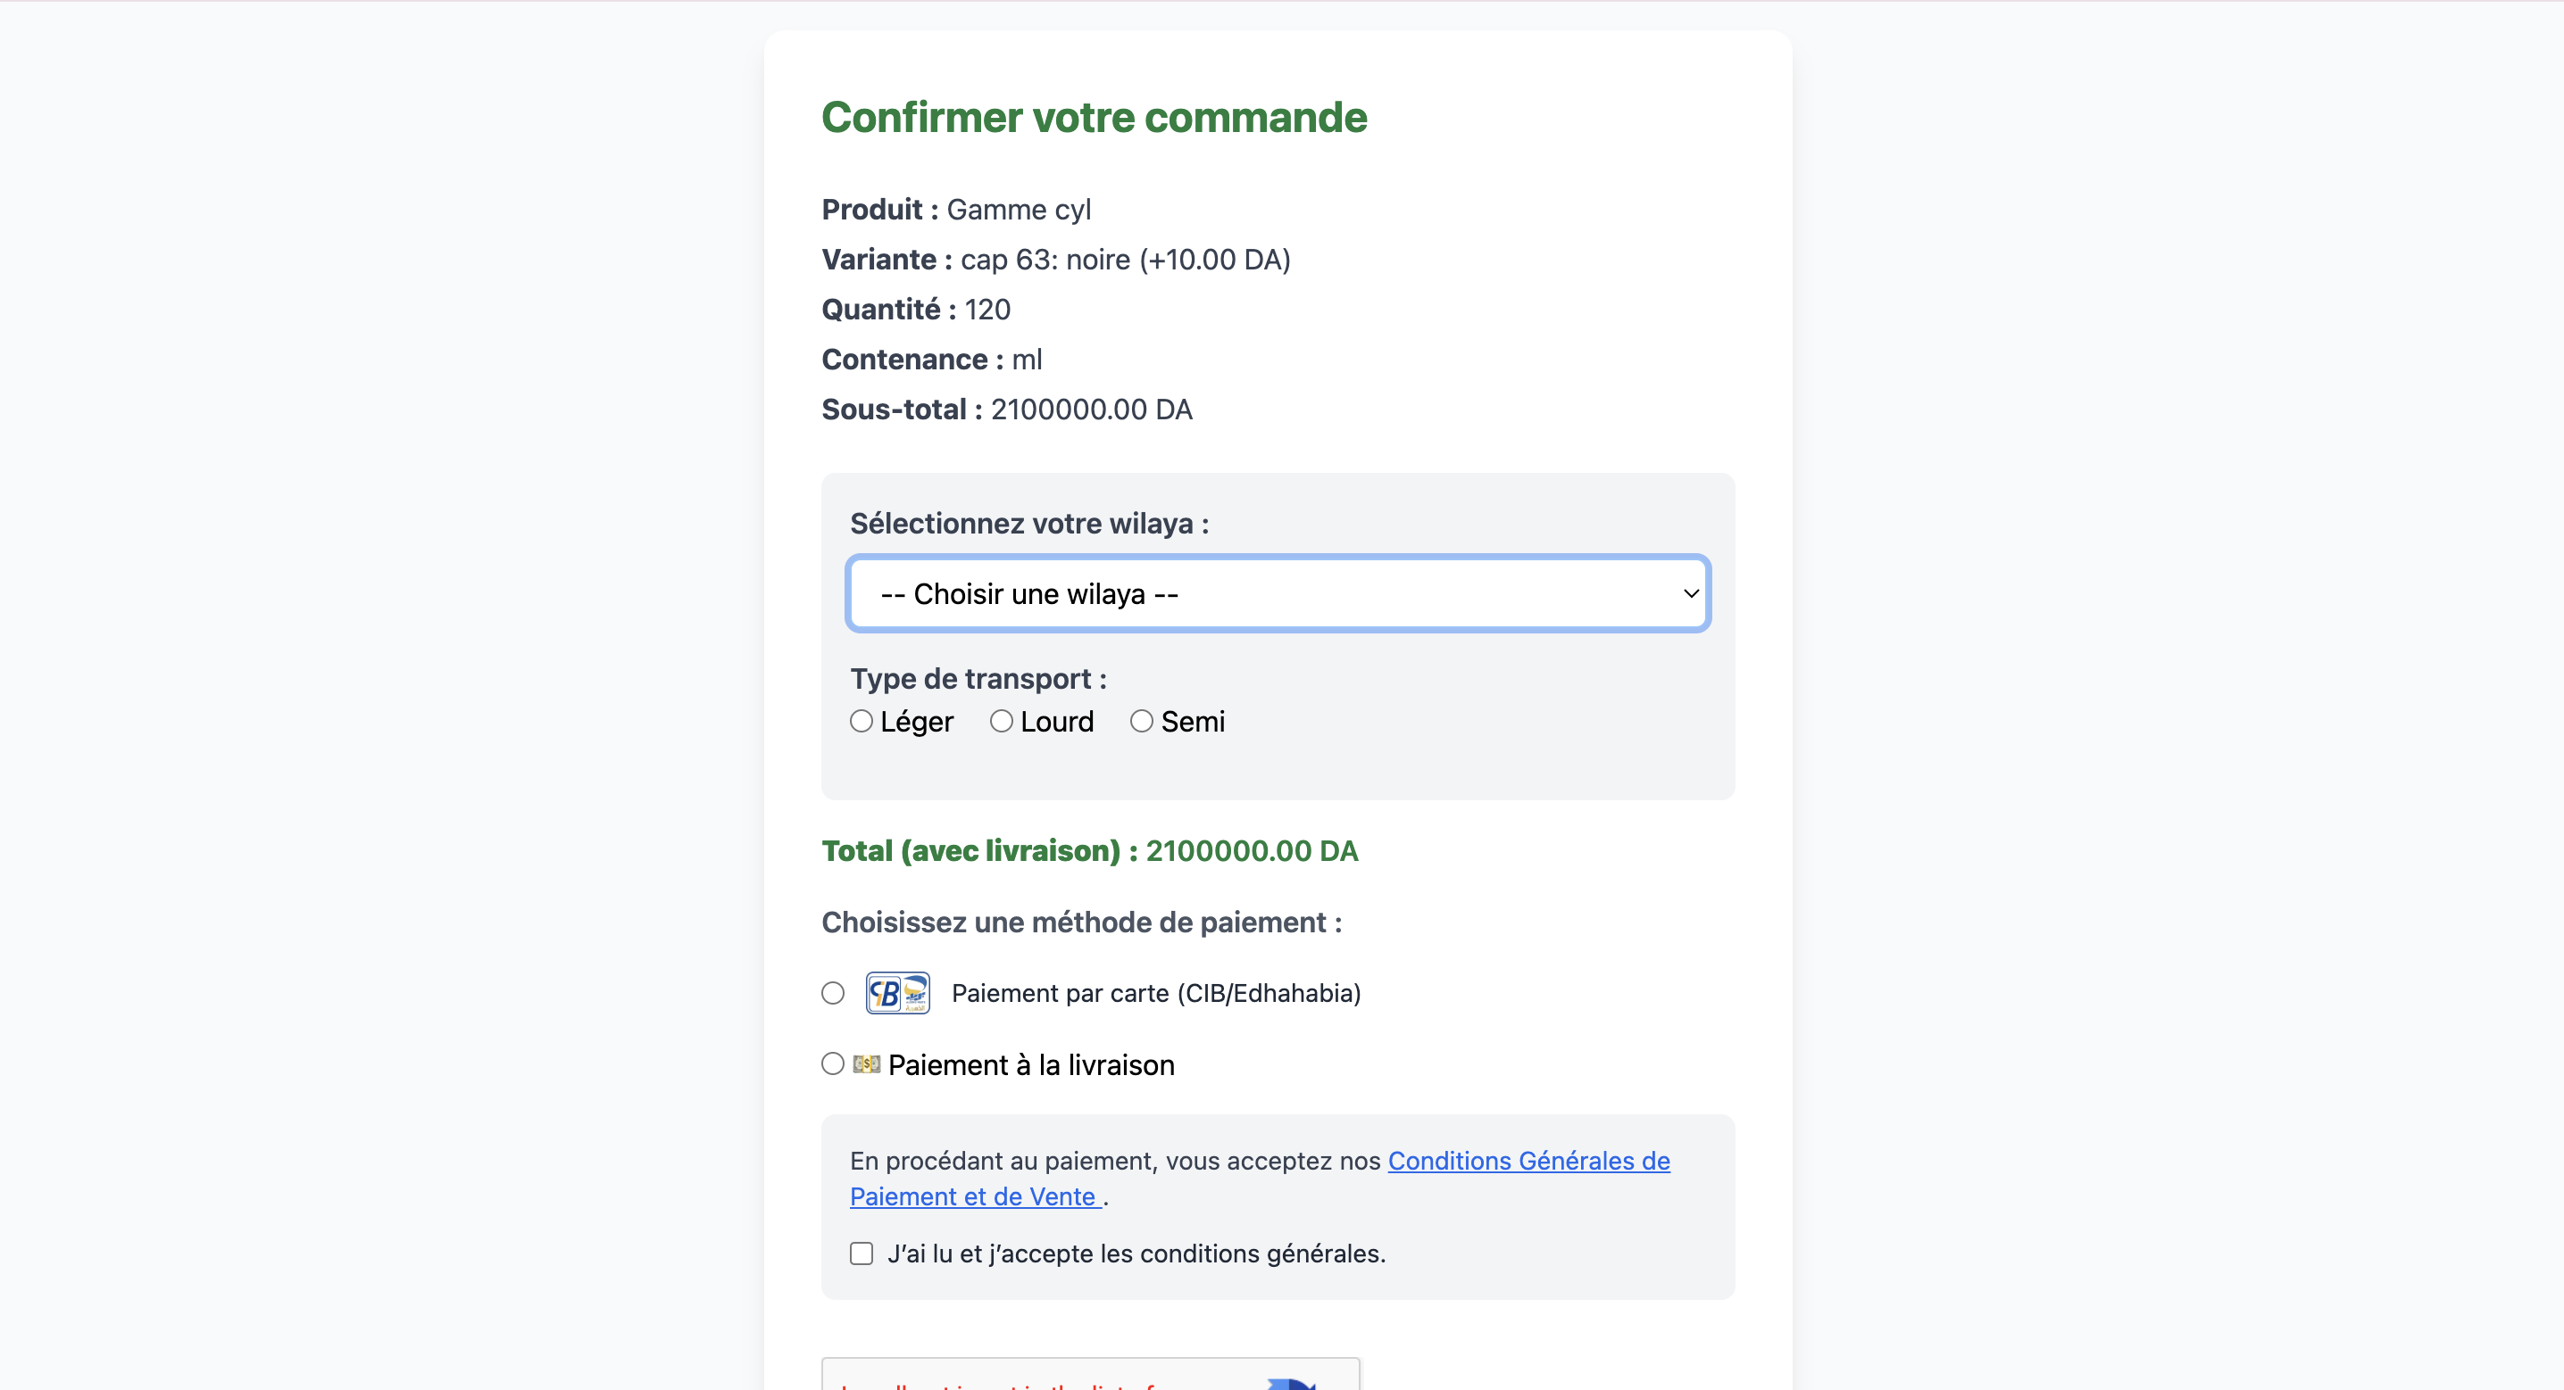Click the "Confirmer votre commande" heading
Screen dimensions: 2564x1390
click(x=1094, y=118)
